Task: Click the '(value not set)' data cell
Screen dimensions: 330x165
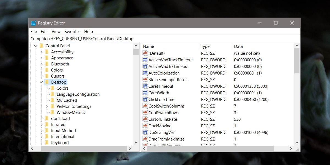Action: coord(247,53)
